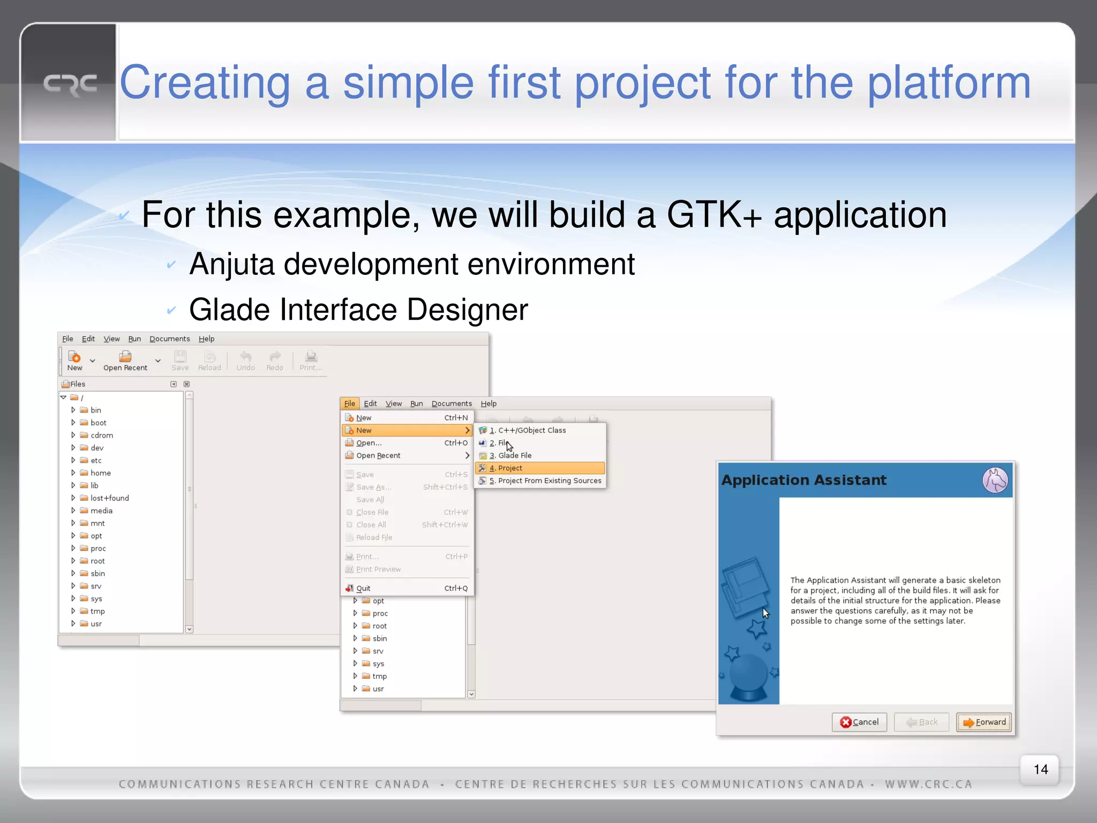The width and height of the screenshot is (1097, 823).
Task: Select the mnt folder in the left Files tree
Action: (x=97, y=523)
